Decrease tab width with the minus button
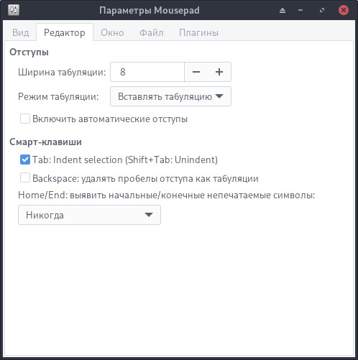358x360 pixels. coord(196,72)
